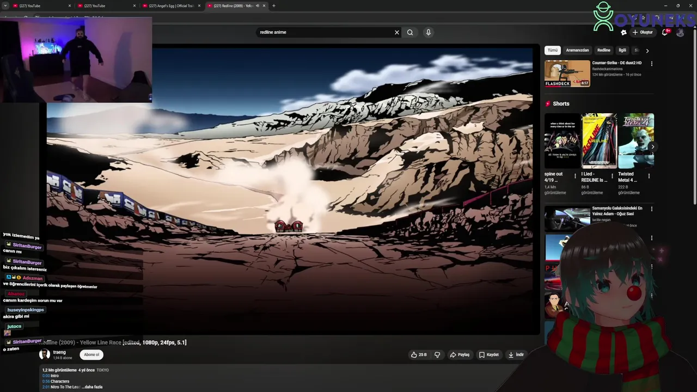The image size is (697, 392).
Task: Open options menu for Twisted Metal 4 short
Action: [x=649, y=176]
